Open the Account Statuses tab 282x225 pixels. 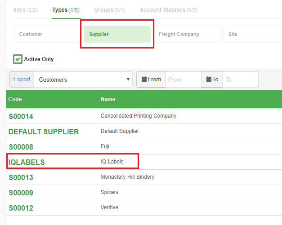pos(169,10)
